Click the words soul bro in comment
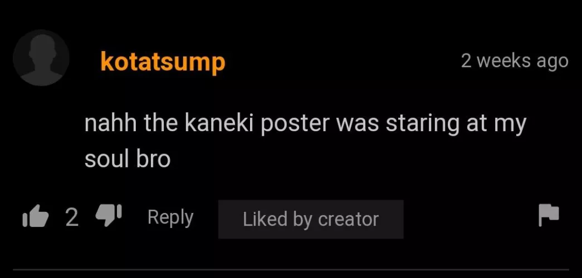Image resolution: width=582 pixels, height=278 pixels. click(x=128, y=159)
